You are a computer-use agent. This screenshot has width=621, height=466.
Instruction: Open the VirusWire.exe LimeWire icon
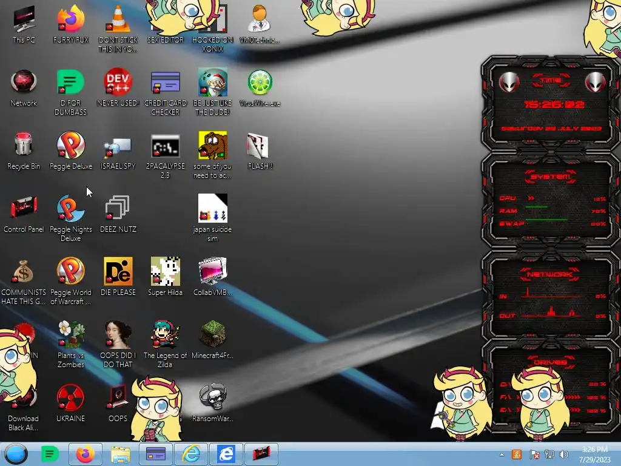(260, 88)
